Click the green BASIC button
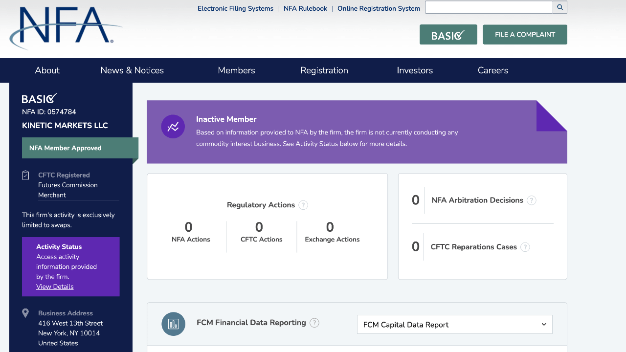626x352 pixels. (448, 35)
